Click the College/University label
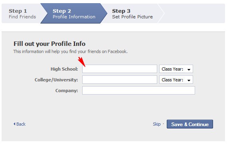229x144 pixels. [56, 80]
